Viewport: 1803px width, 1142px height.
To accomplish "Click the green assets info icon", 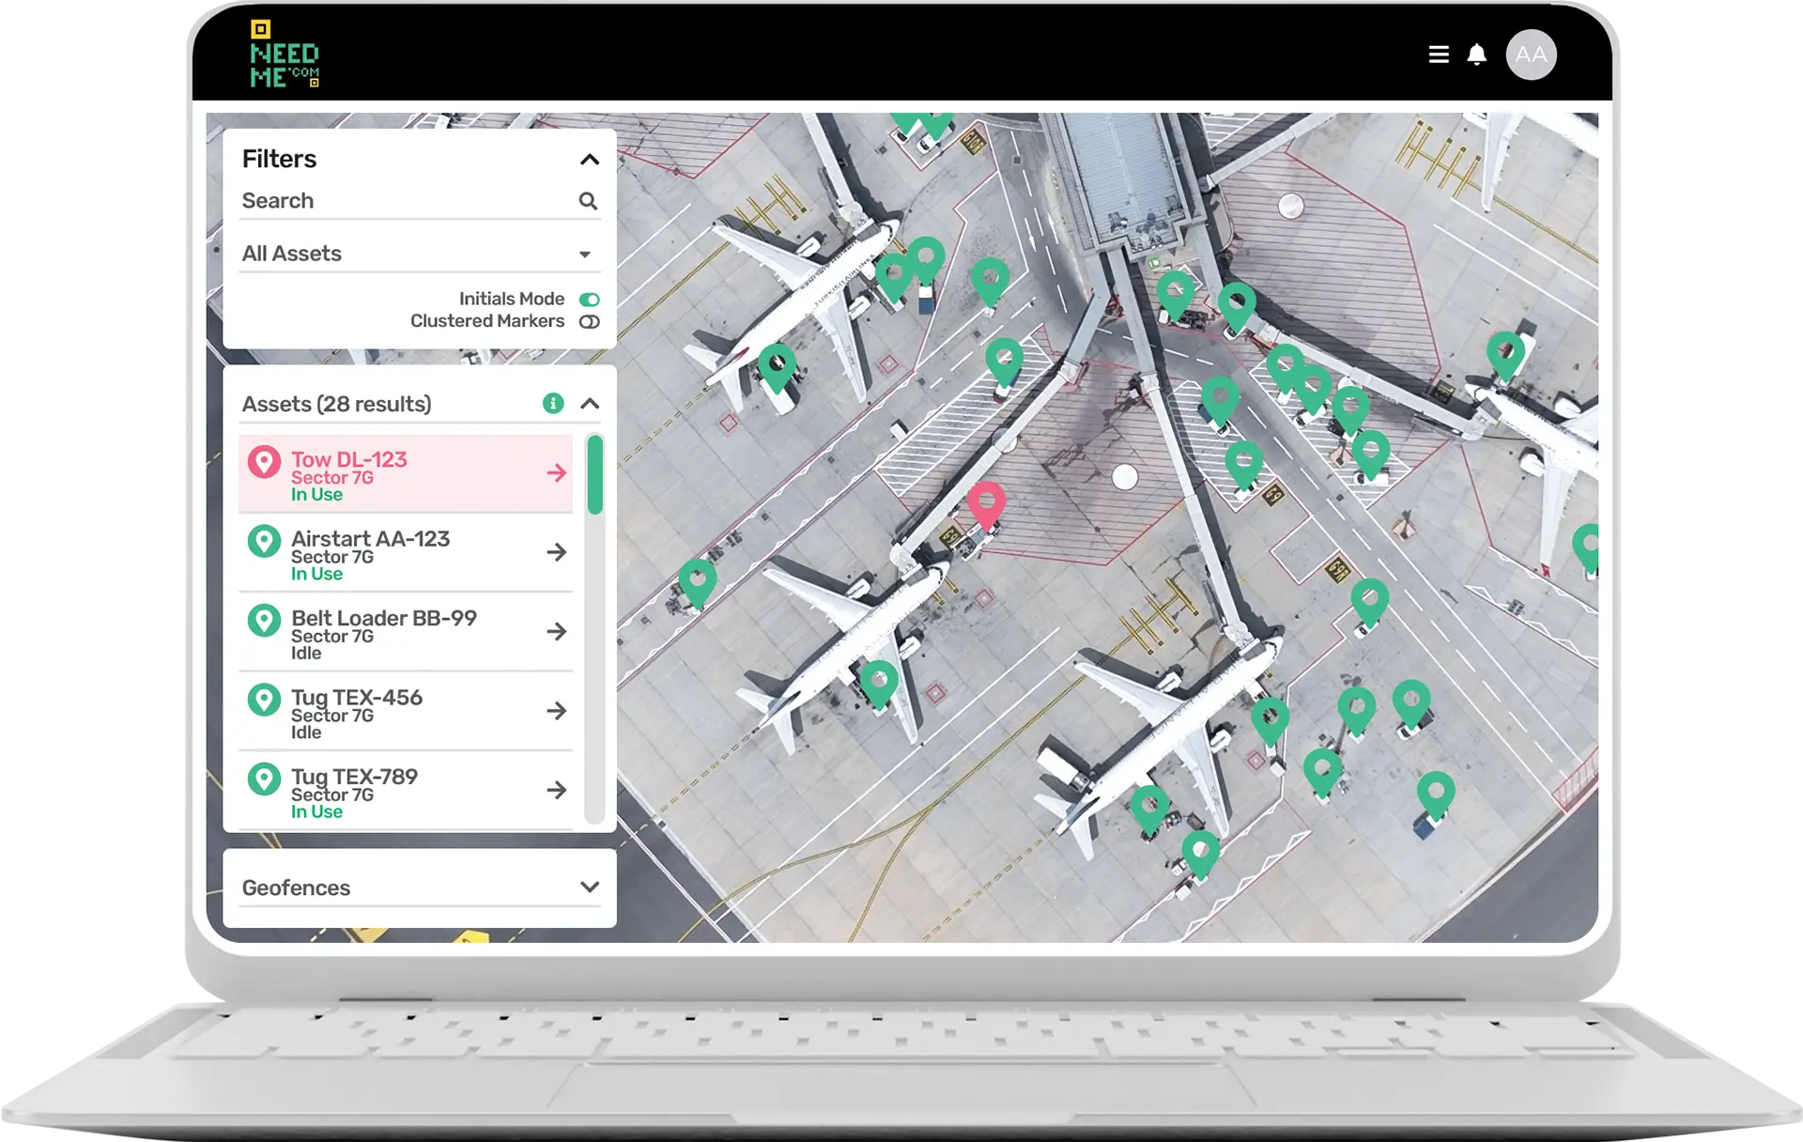I will click(x=553, y=404).
